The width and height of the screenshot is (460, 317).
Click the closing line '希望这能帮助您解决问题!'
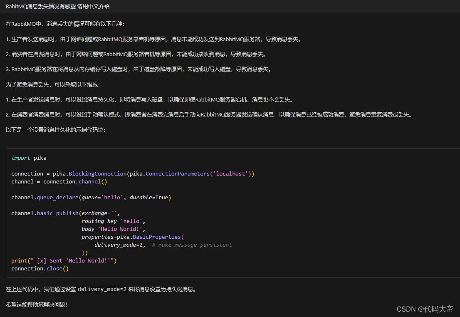(x=37, y=305)
